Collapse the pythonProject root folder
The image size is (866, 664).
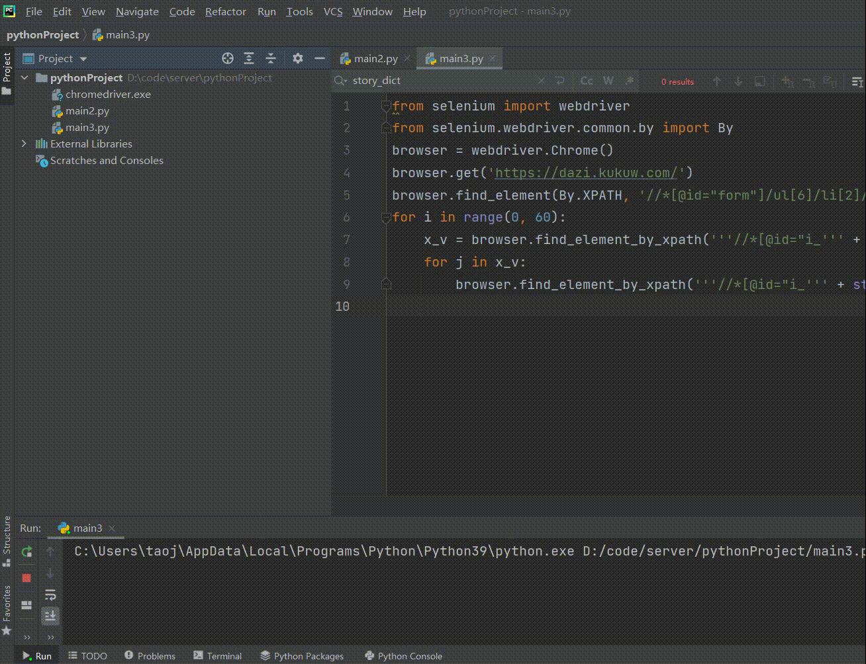[24, 77]
